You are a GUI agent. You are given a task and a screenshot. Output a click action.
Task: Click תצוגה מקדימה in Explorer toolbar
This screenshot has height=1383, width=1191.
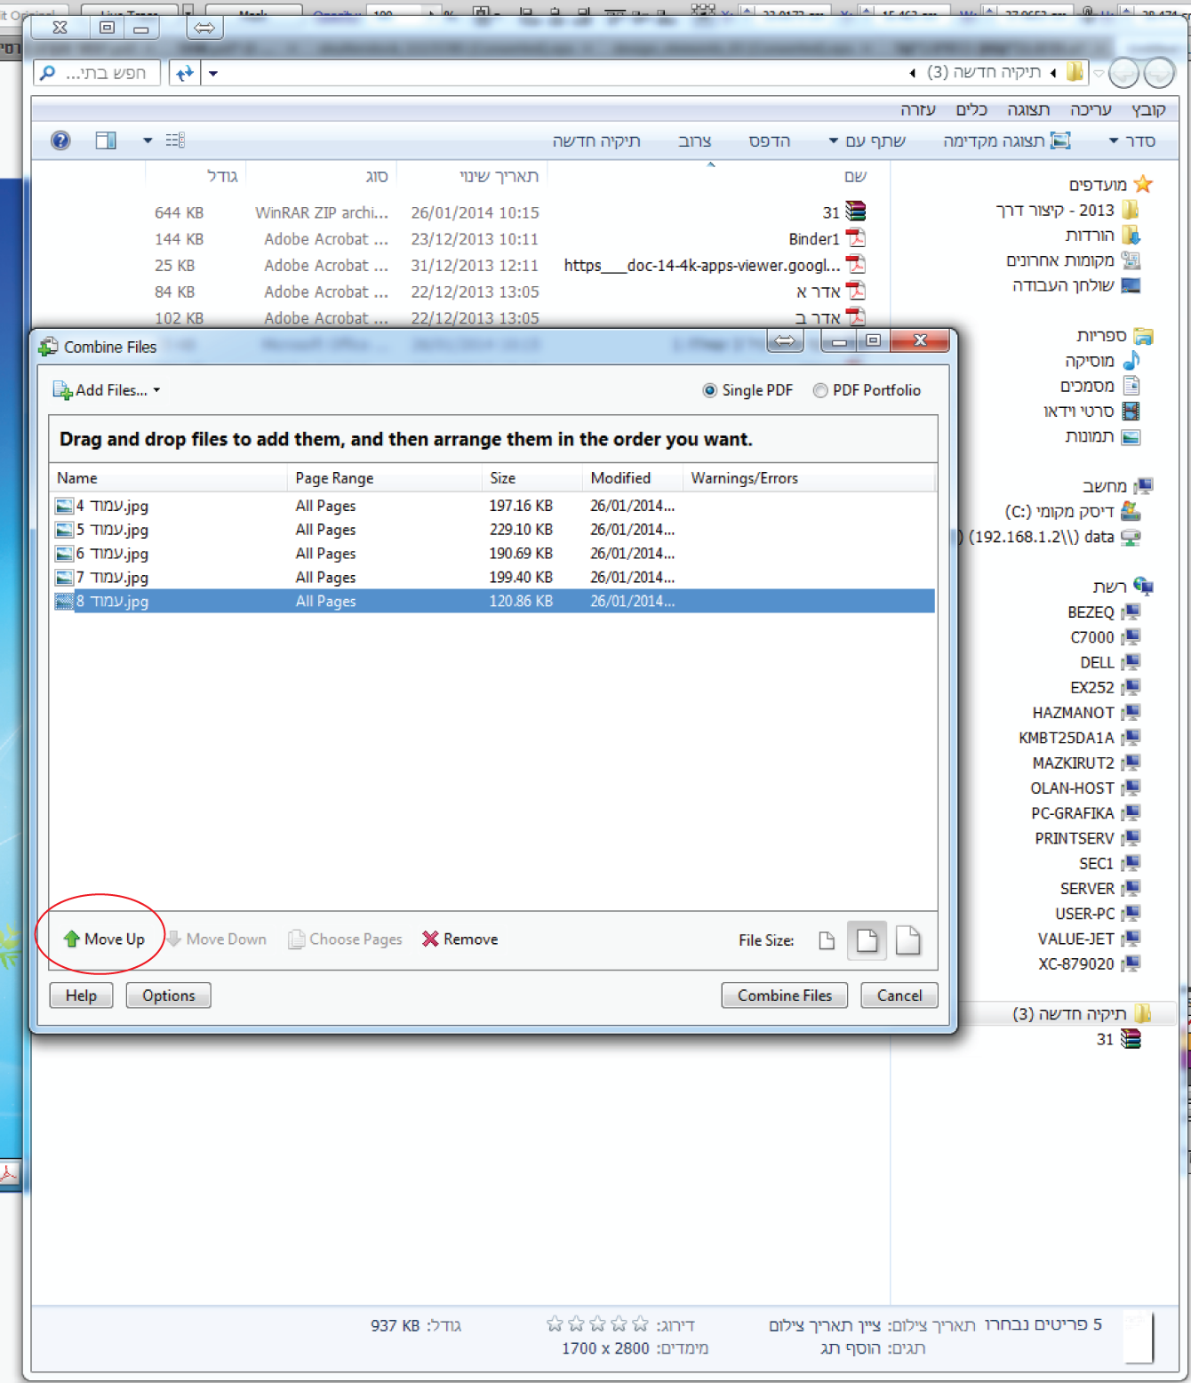(1006, 140)
